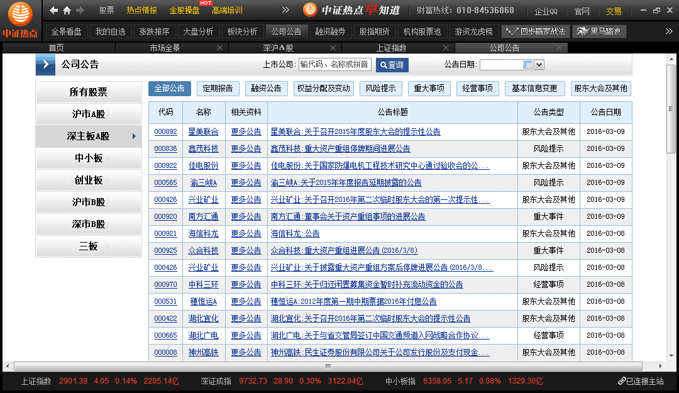The image size is (679, 393).
Task: Click the 中证热点 logo icon
Action: pyautogui.click(x=20, y=19)
